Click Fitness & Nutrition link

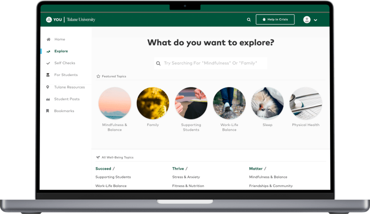pyautogui.click(x=188, y=186)
